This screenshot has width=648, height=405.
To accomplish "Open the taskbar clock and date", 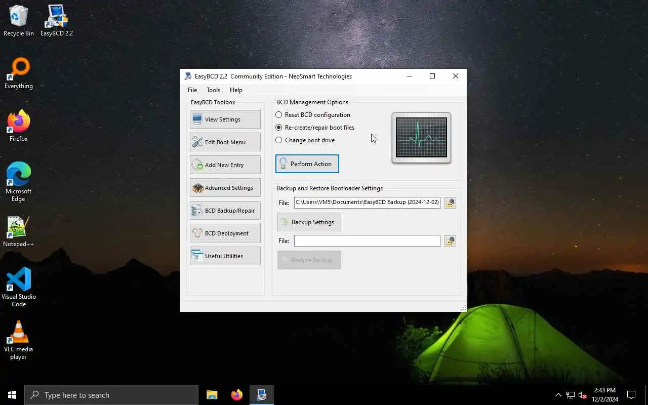I will click(x=604, y=395).
